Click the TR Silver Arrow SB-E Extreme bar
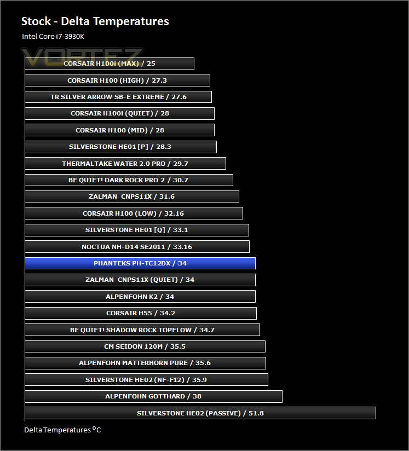Screen dimensions: 409x451 click(118, 97)
